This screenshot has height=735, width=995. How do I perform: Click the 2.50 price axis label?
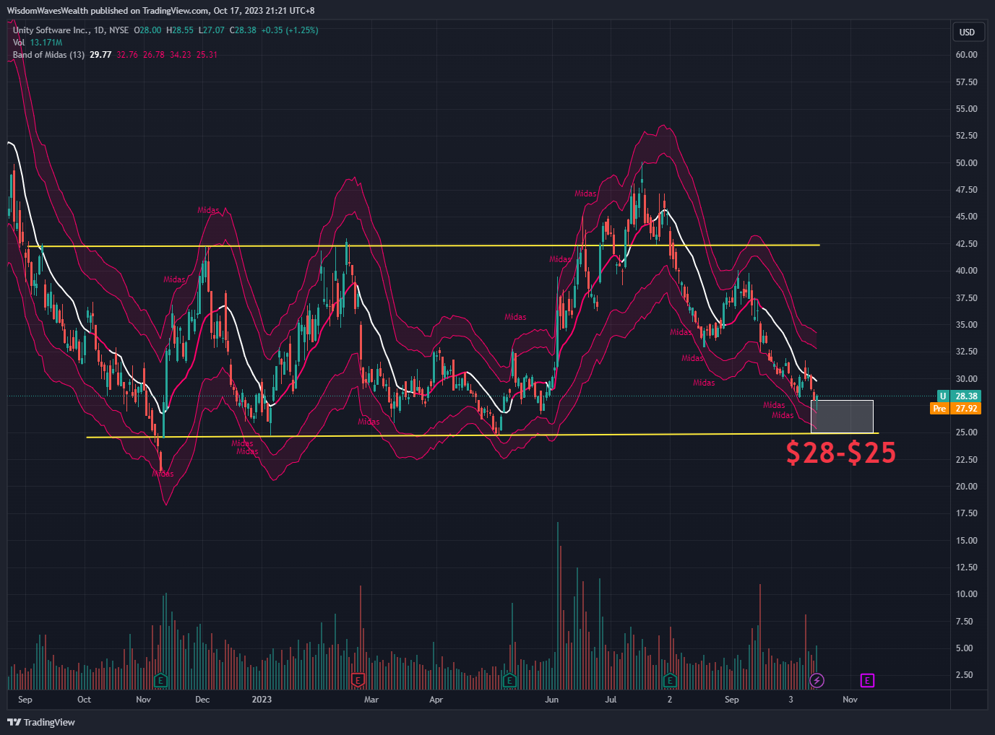click(964, 675)
